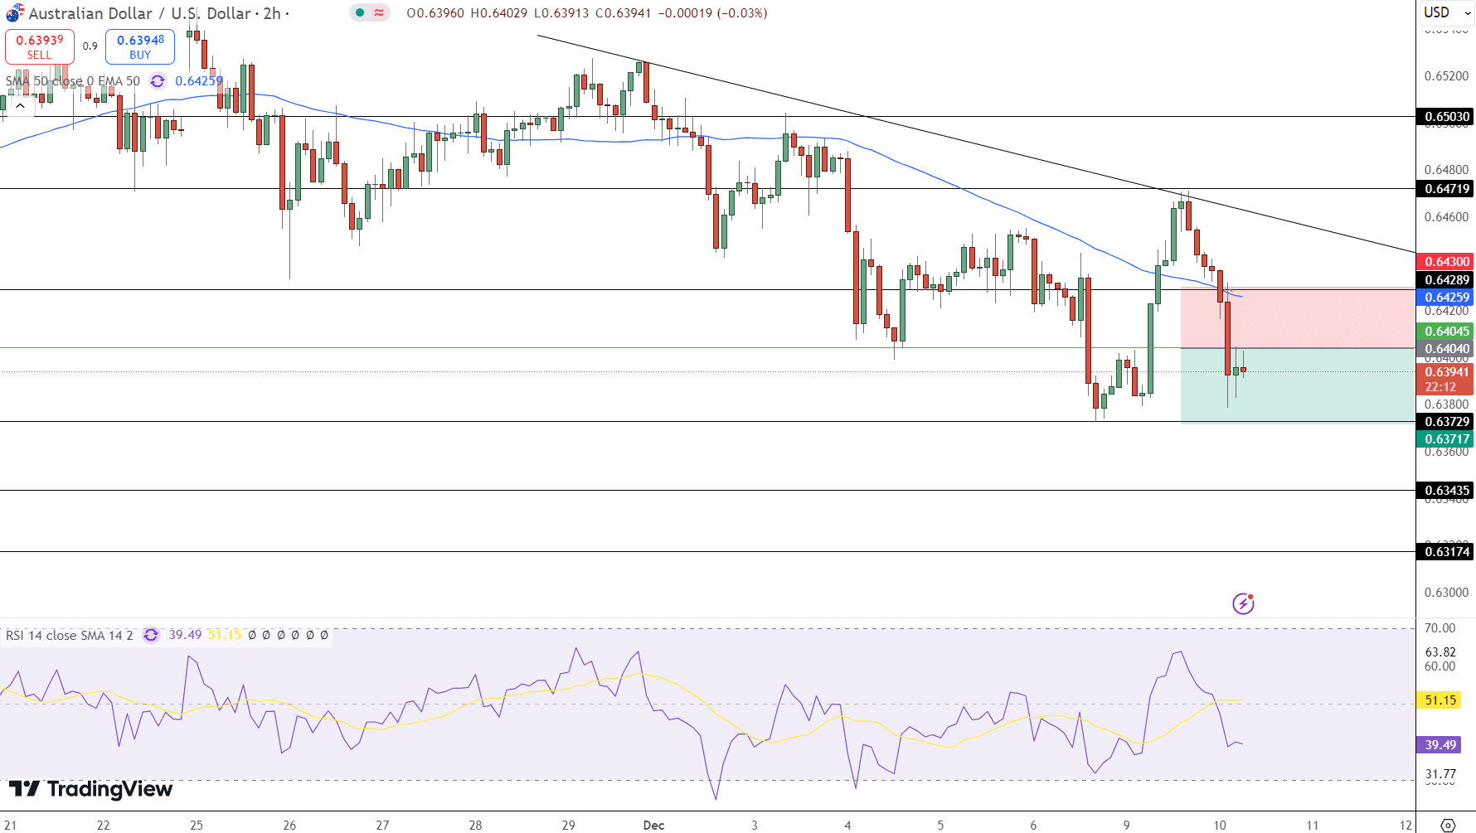The image size is (1476, 833).
Task: Click the TradingView logo
Action: pyautogui.click(x=90, y=788)
